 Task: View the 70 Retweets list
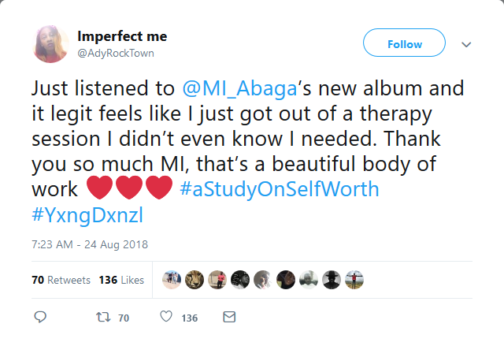[x=61, y=280]
